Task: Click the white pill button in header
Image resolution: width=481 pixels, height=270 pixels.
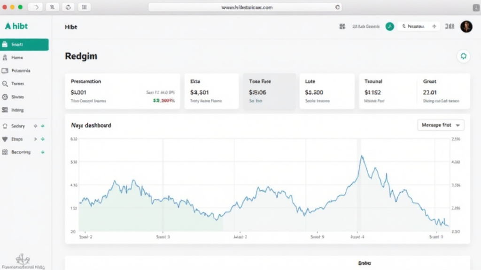Action: (x=419, y=27)
